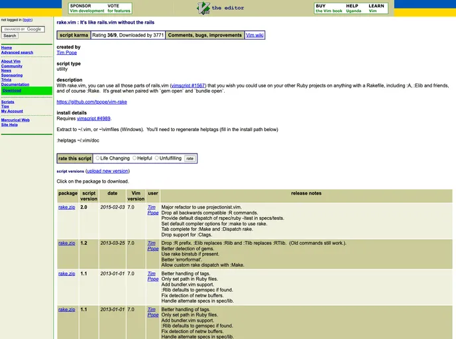Click the script karma label
The height and width of the screenshot is (339, 456).
click(74, 35)
